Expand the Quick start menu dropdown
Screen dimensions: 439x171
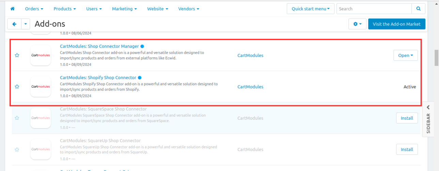pos(311,9)
